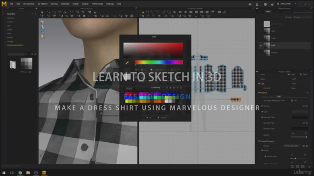Viewport: 314px width, 176px height.
Task: Select Pose in Library favorites
Action: point(9,34)
